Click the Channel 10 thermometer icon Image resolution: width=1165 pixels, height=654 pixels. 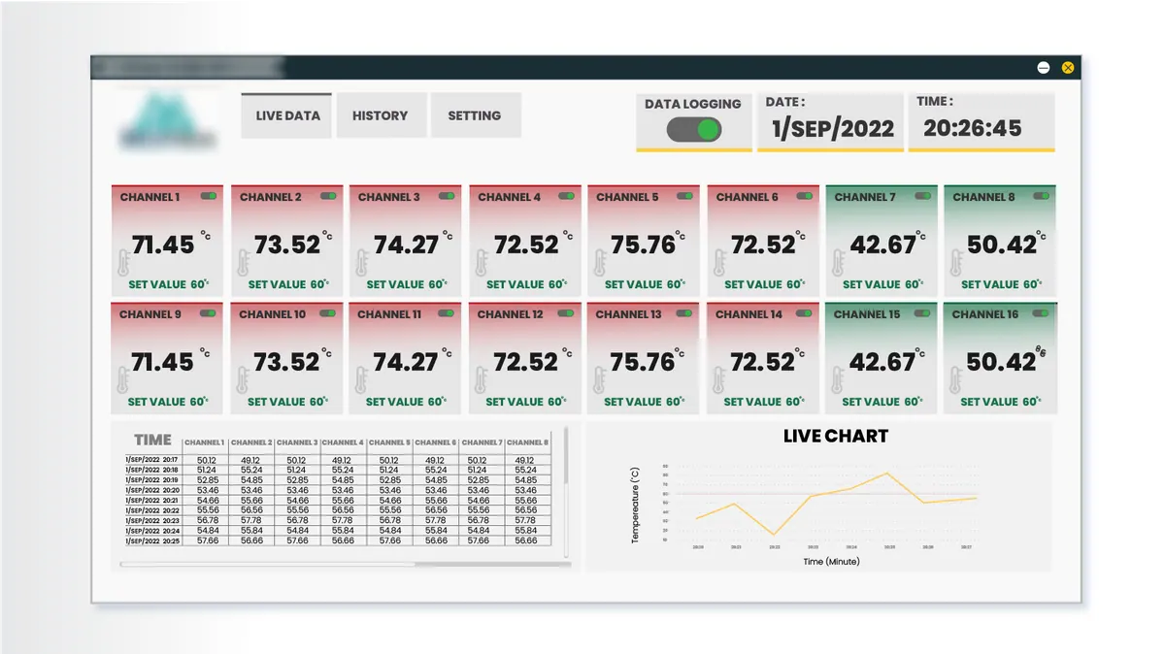click(243, 381)
